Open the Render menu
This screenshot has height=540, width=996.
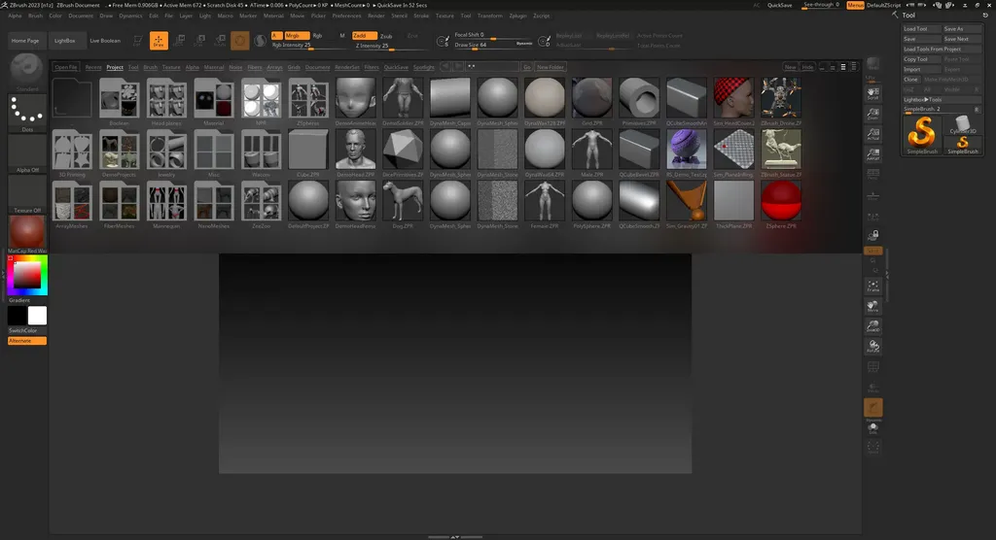(376, 16)
